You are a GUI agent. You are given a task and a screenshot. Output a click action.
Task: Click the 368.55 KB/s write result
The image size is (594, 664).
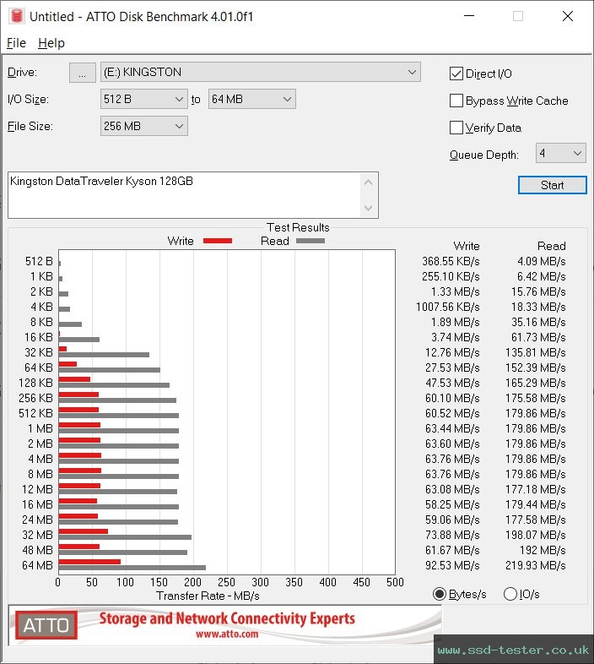click(451, 261)
